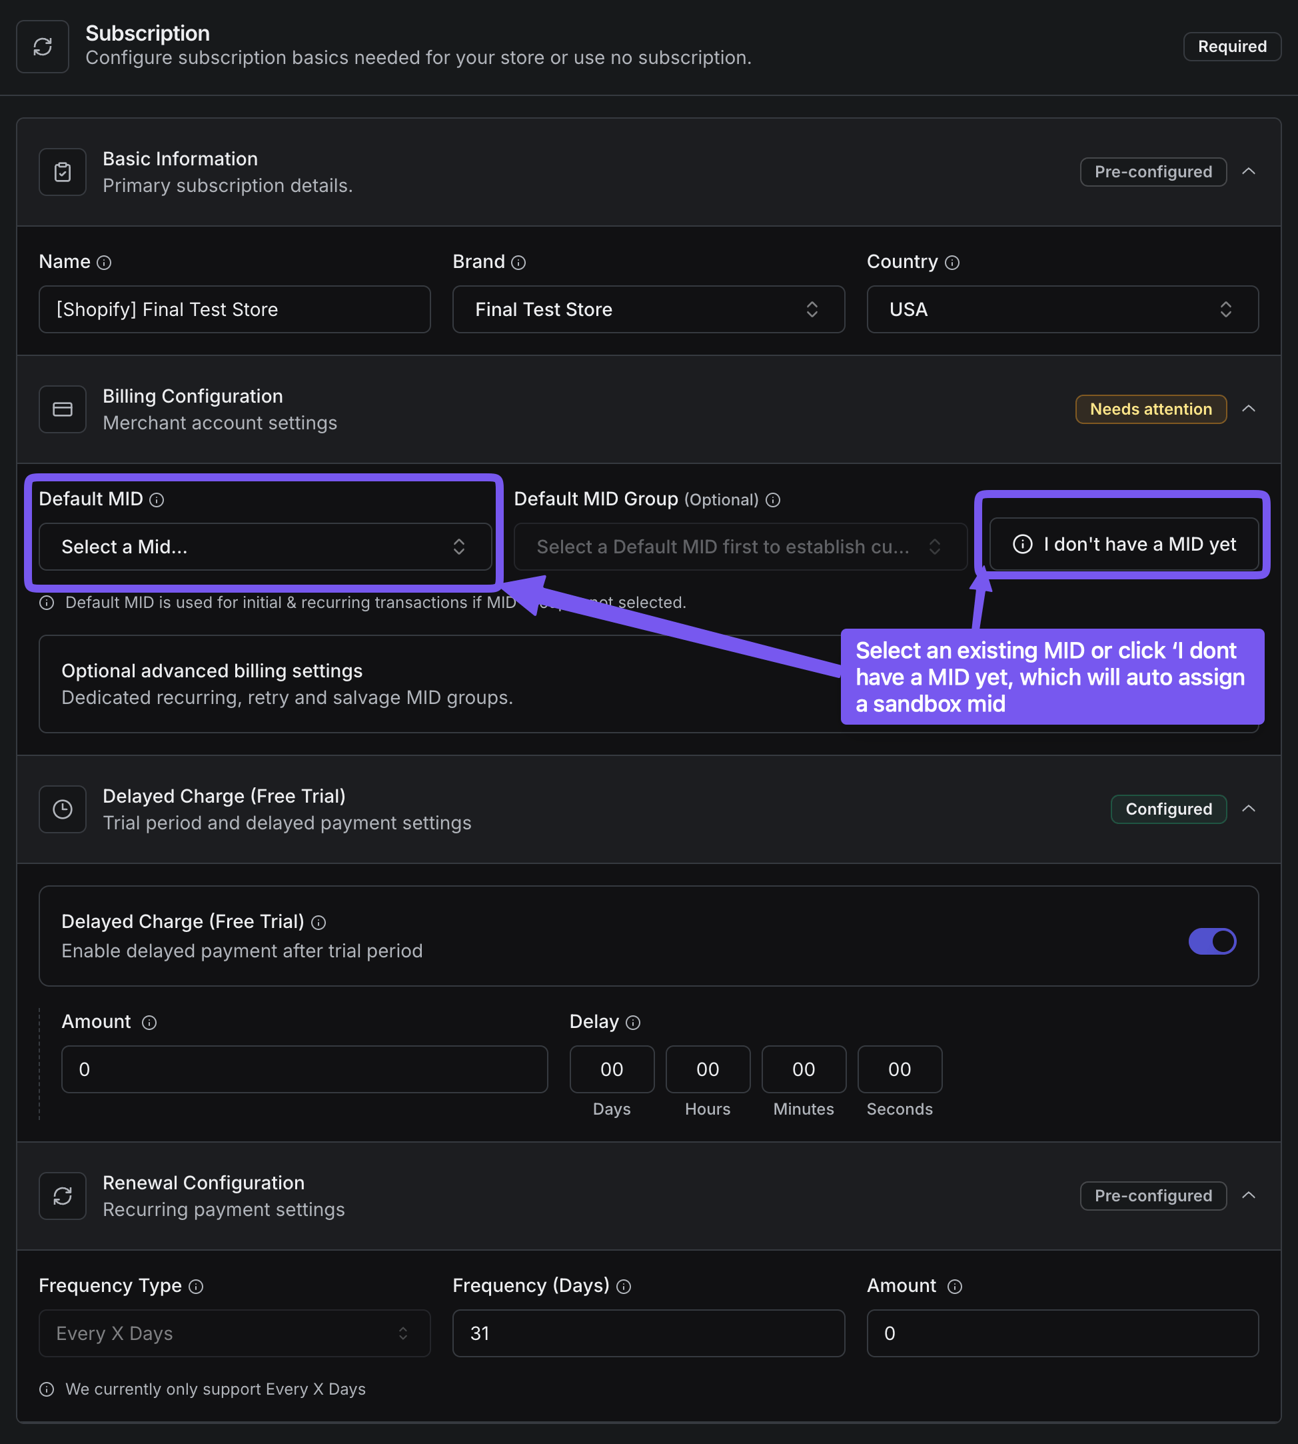The width and height of the screenshot is (1298, 1444).
Task: Click the Delayed Charge clock icon
Action: click(x=63, y=809)
